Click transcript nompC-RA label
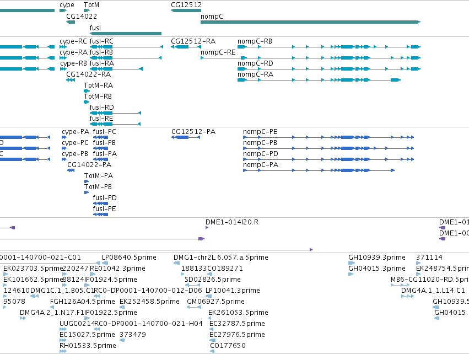The width and height of the screenshot is (469, 354). 255,74
